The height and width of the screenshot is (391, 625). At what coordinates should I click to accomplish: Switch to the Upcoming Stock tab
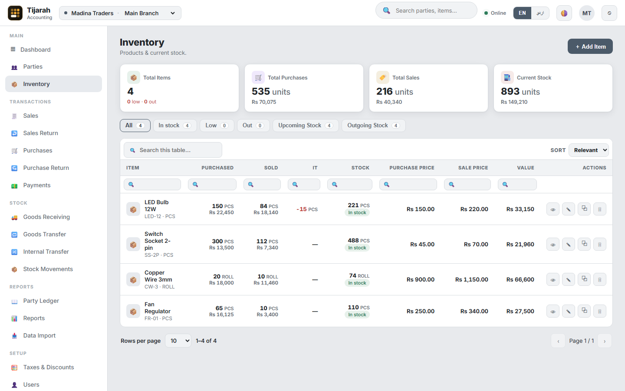pyautogui.click(x=306, y=126)
